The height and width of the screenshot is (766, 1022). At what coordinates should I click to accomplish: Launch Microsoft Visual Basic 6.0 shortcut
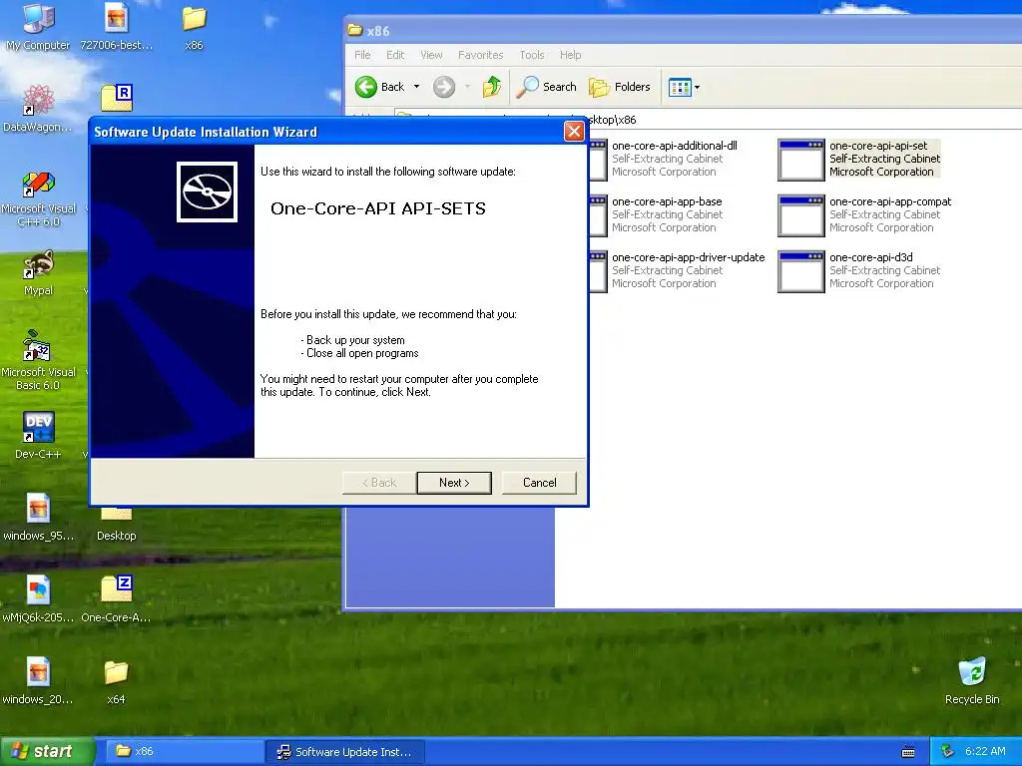click(38, 359)
